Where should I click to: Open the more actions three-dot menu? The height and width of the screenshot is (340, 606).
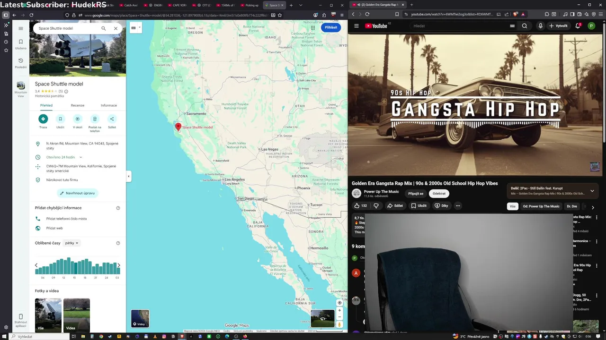point(458,206)
